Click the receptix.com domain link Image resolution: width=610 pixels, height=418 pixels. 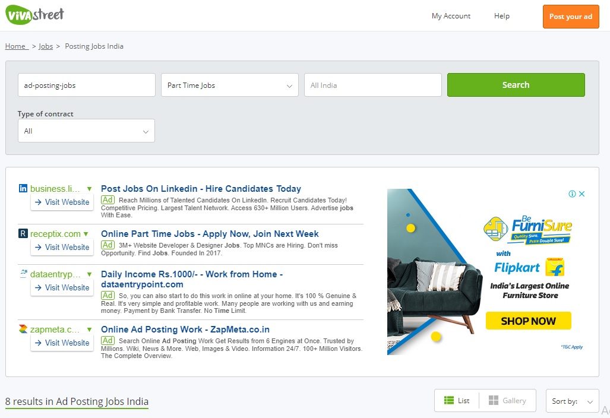[x=55, y=234]
